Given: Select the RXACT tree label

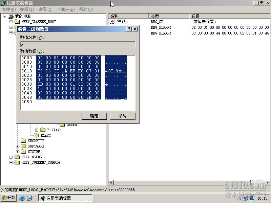Looking at the screenshot, I should click(x=46, y=135).
